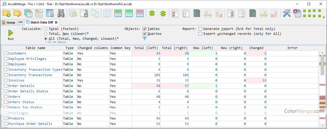Image resolution: width=327 pixels, height=129 pixels.
Task: Open the Inventory Transactions table link
Action: [x=30, y=75]
